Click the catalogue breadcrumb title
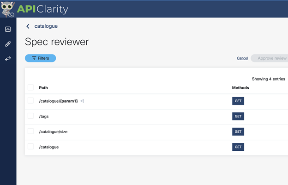Screen dimensions: 288x185 point(46,26)
